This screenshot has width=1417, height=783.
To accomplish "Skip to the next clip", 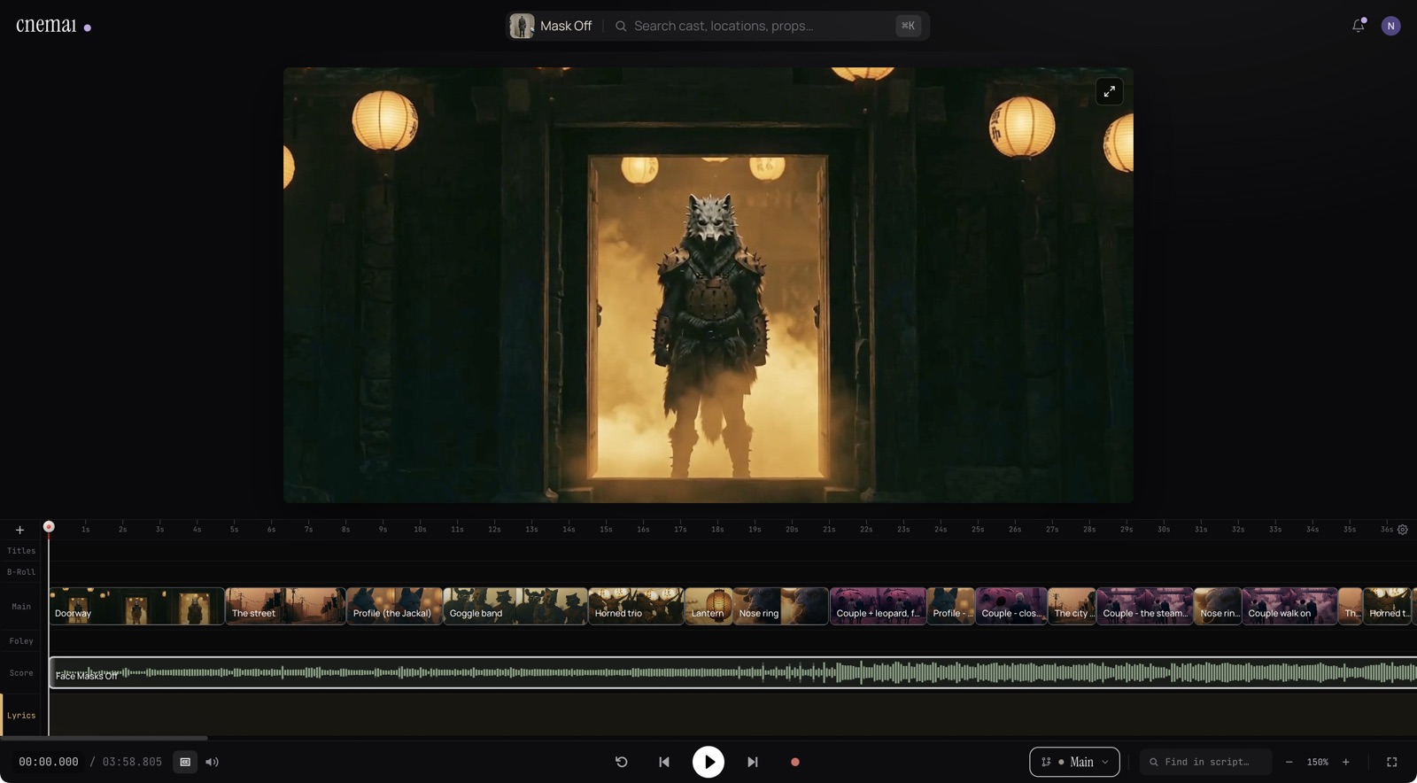I will [753, 762].
